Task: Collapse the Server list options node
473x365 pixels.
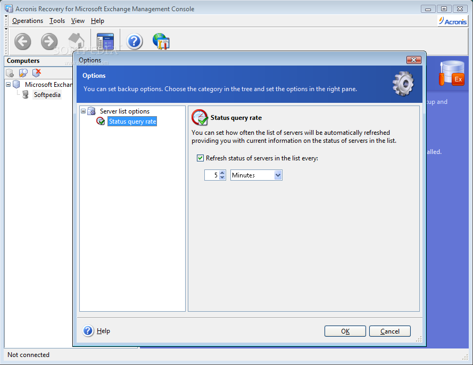Action: point(83,111)
